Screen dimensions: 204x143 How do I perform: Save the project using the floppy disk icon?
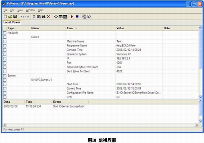15,17
